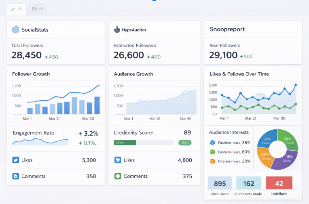This screenshot has height=204, width=309.
Task: Click the orange cube Interion-nuve 30% icon
Action: [212, 161]
